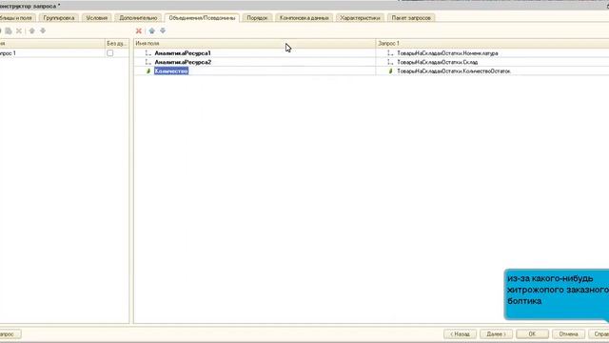Edit the highlighted Количество field name
609x343 pixels.
point(171,71)
